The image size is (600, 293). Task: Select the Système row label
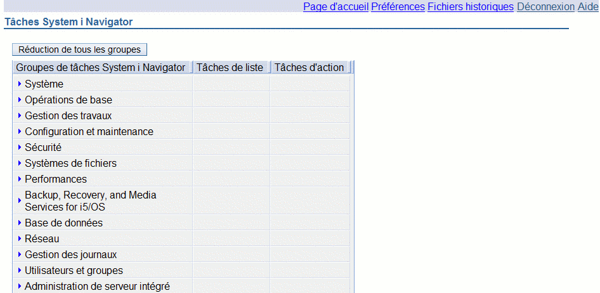[x=44, y=84]
